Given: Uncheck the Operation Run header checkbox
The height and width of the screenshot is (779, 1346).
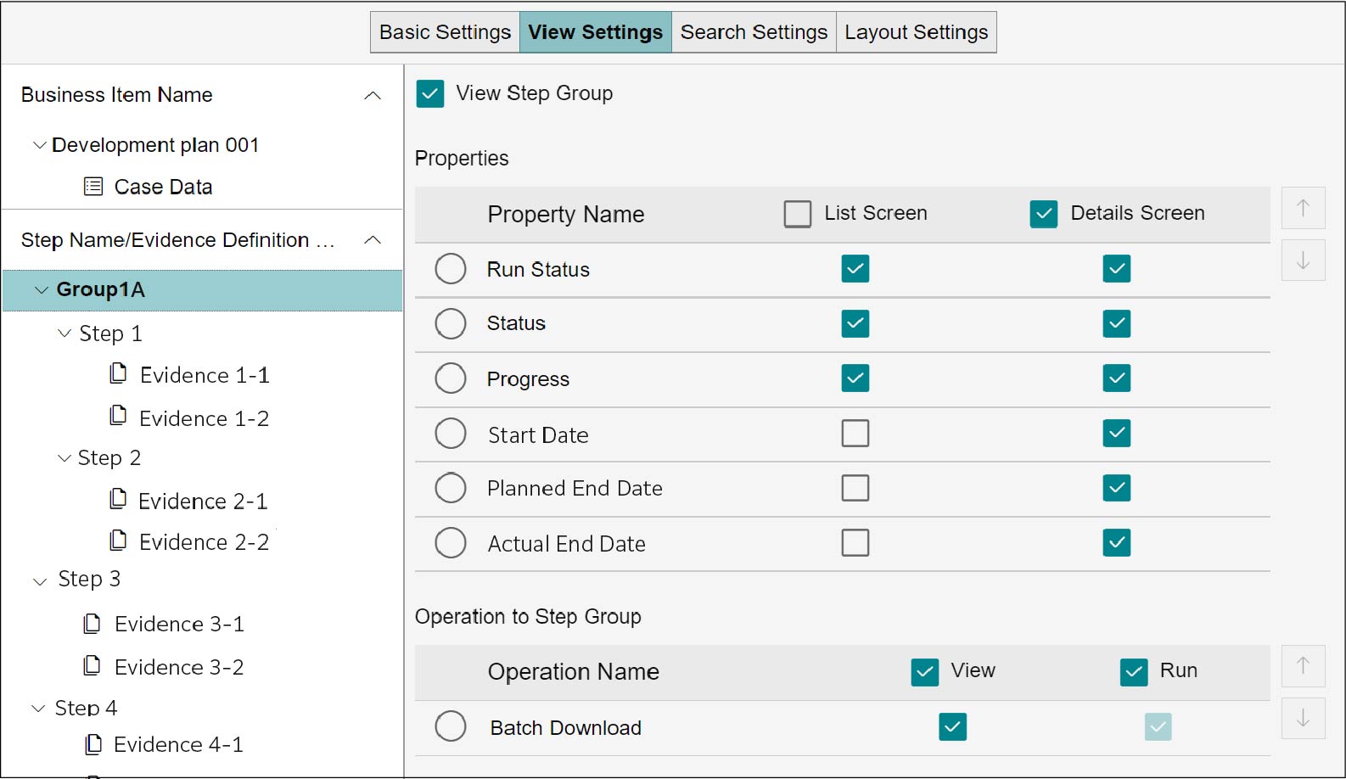Looking at the screenshot, I should coord(1134,672).
